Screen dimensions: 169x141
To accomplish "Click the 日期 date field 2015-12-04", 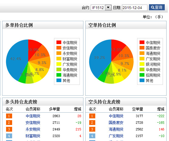I will pos(135,8).
